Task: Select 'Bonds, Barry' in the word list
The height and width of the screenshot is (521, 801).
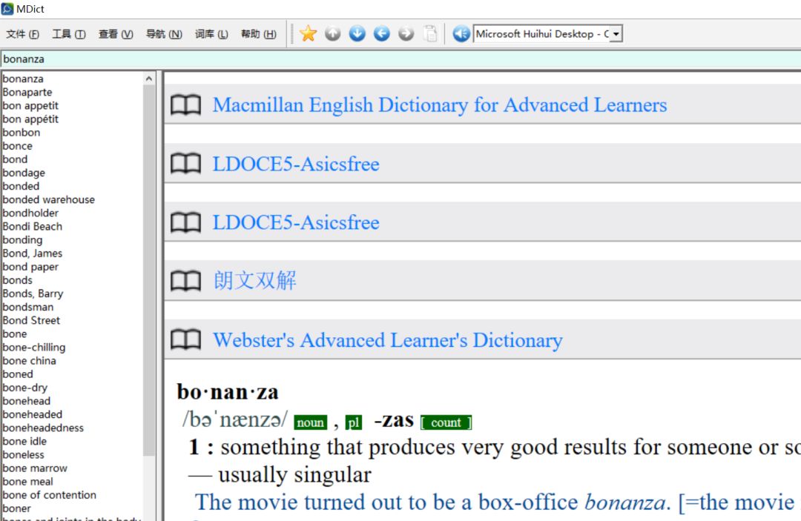Action: [33, 294]
